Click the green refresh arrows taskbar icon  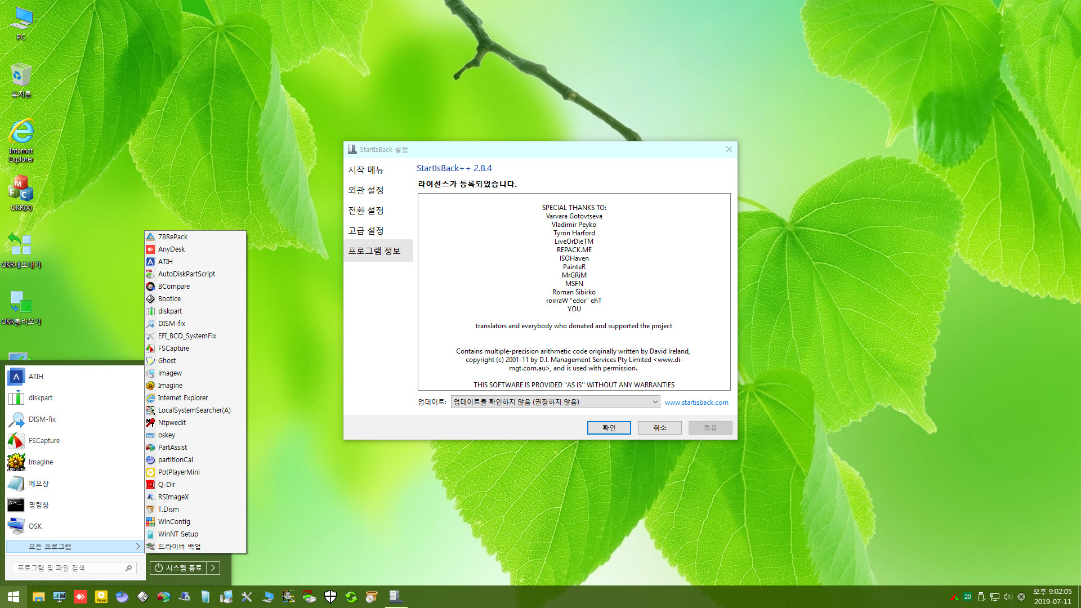point(351,597)
